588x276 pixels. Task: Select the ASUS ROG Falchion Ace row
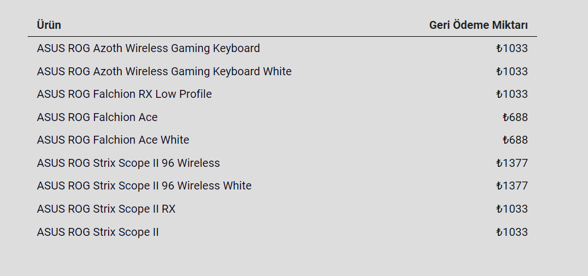point(97,117)
